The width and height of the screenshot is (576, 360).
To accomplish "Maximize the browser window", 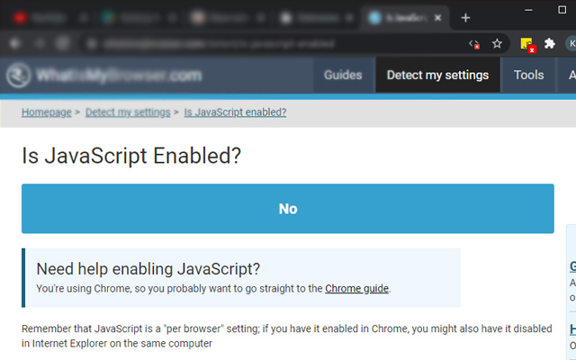I will [x=562, y=10].
